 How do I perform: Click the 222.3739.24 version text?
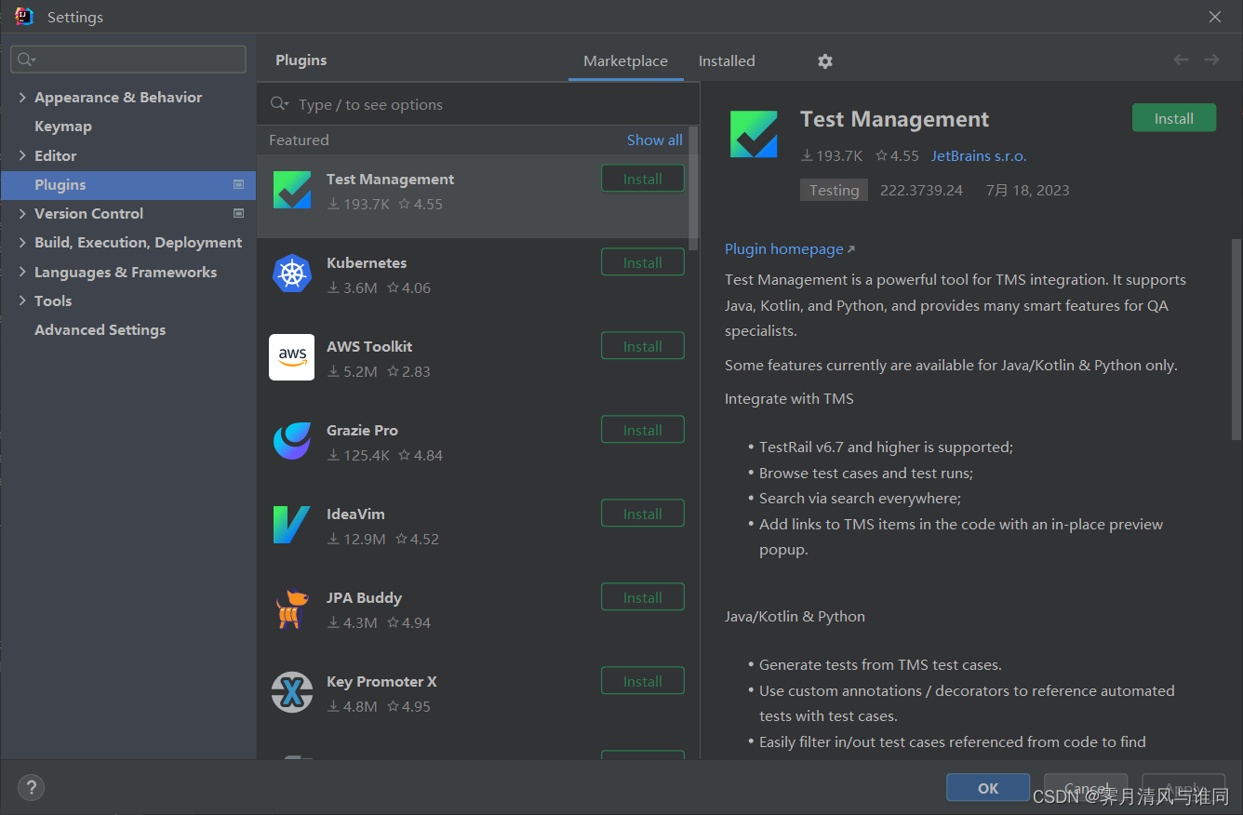coord(921,190)
